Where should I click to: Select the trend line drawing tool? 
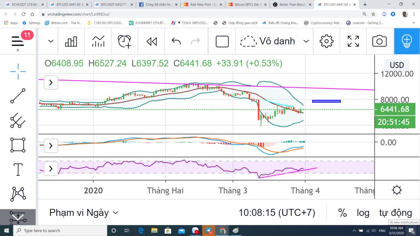(18, 95)
